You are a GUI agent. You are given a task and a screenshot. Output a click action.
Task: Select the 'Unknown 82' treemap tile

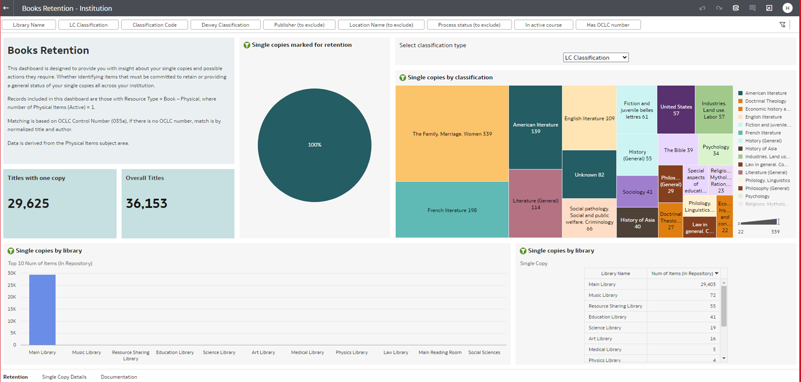tap(589, 175)
